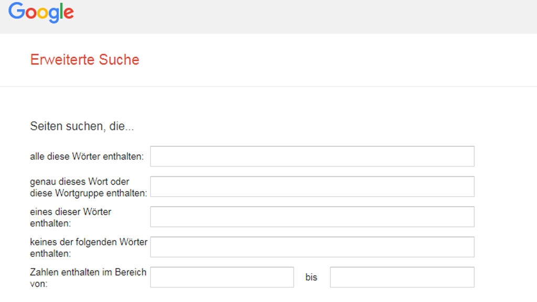
Task: Click the blue capital G in the logo
Action: 17,11
